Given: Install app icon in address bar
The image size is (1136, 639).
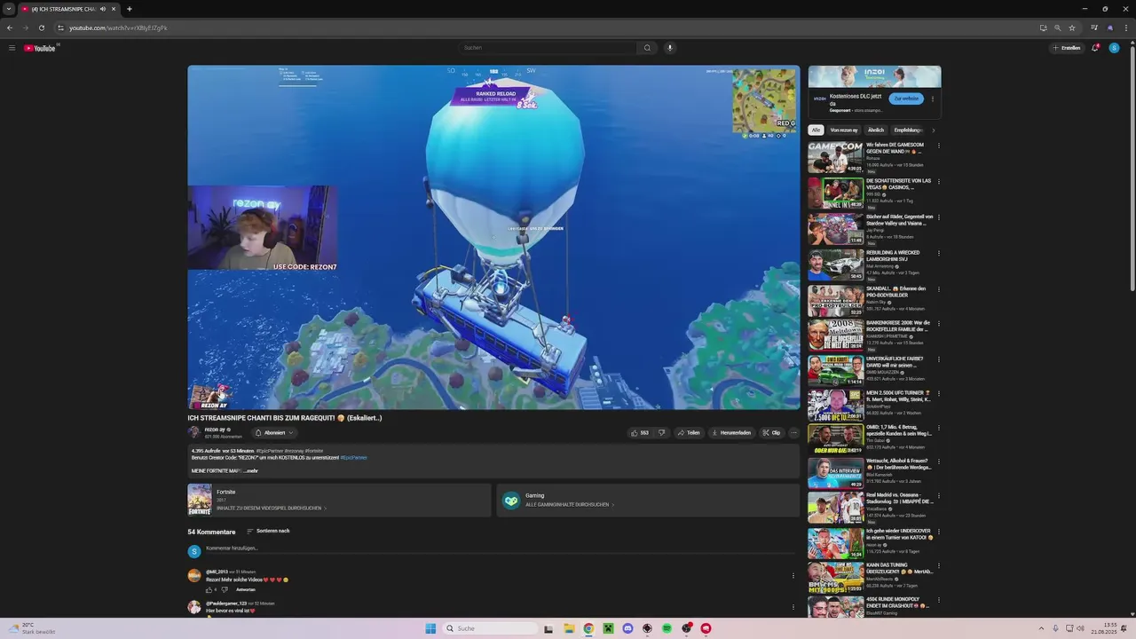Looking at the screenshot, I should pos(1044,28).
